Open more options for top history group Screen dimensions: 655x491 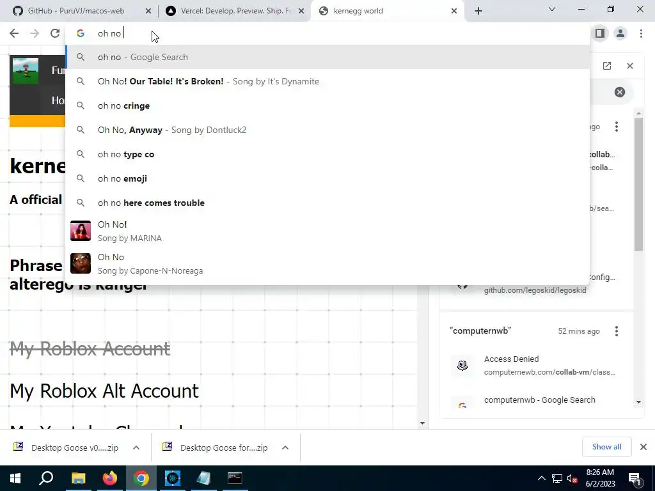click(x=617, y=127)
